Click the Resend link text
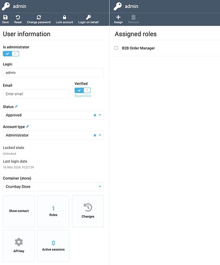Screen dimensions: 220x265 83,96
